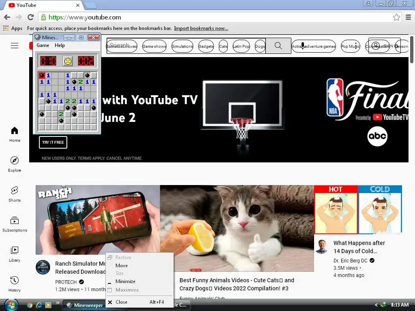Click What Happens after 14 Days title
The image size is (415, 311).
click(359, 247)
